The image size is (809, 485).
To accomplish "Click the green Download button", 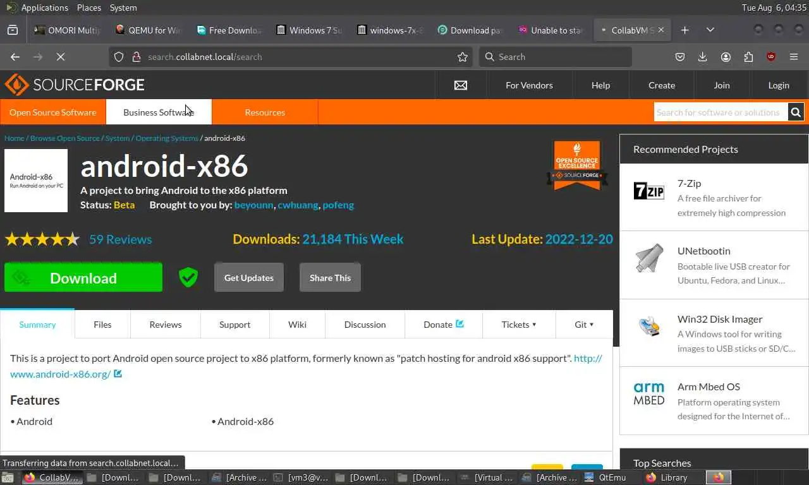I will pos(83,277).
